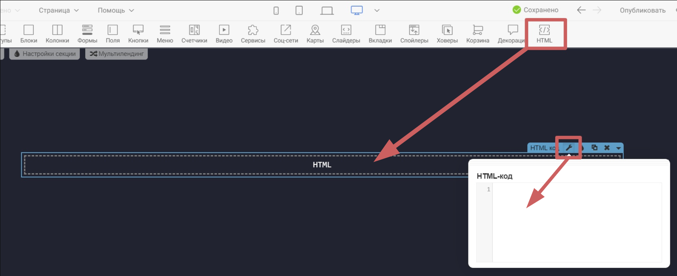Click the Настройки секции button

pyautogui.click(x=45, y=54)
